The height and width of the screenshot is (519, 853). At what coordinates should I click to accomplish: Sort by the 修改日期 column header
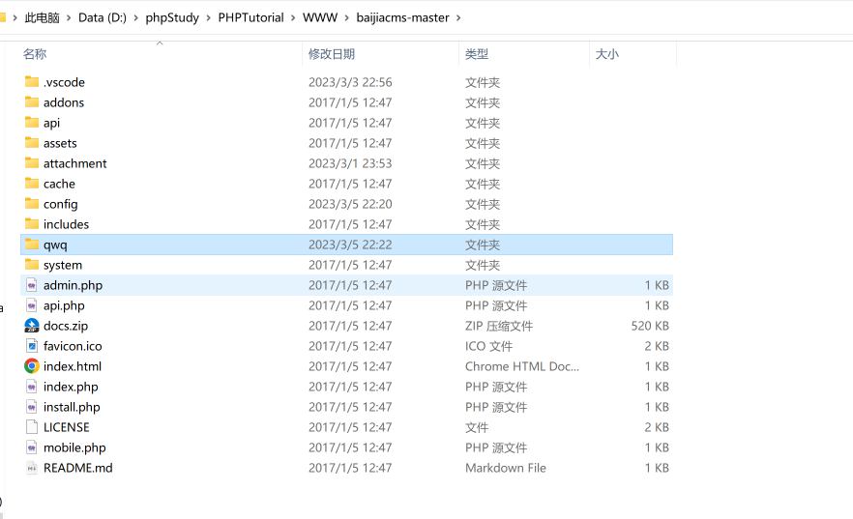[x=332, y=54]
